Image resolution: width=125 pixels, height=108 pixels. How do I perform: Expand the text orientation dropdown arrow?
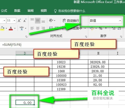[54, 20]
